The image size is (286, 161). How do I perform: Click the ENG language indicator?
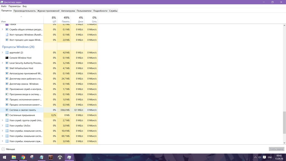click(270, 157)
